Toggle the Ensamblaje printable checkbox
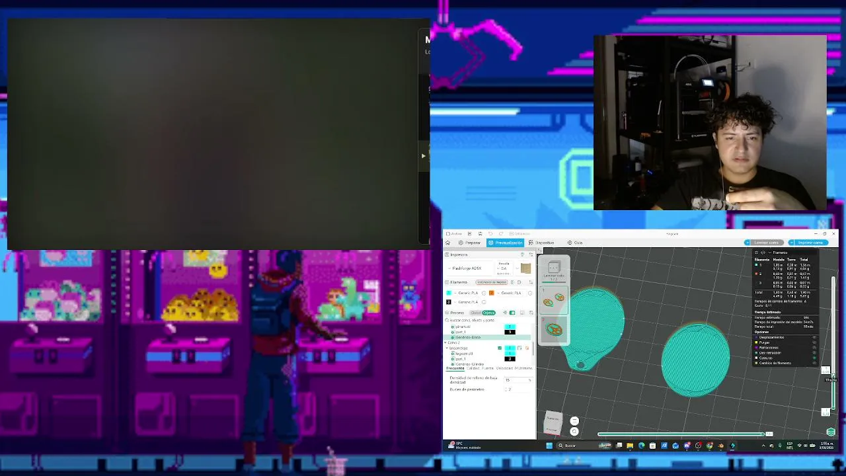This screenshot has width=846, height=476. 500,348
